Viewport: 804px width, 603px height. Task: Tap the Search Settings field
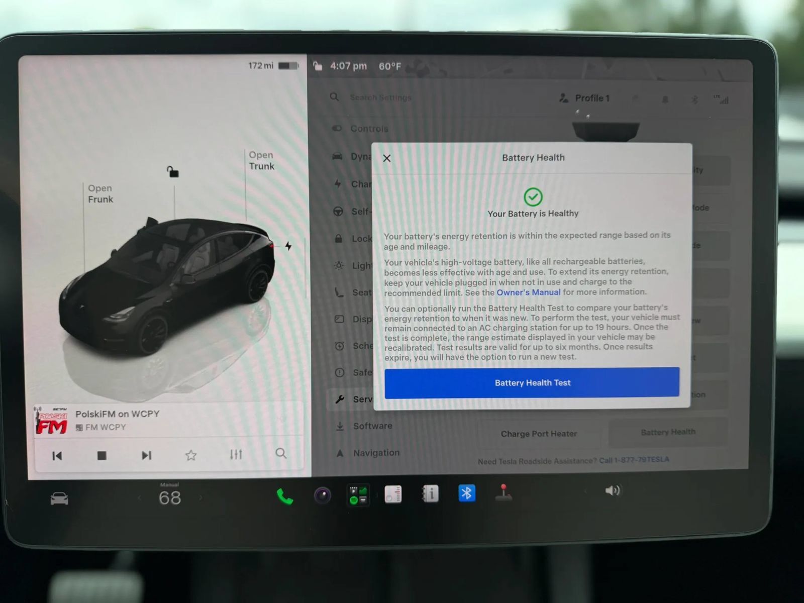pyautogui.click(x=381, y=97)
